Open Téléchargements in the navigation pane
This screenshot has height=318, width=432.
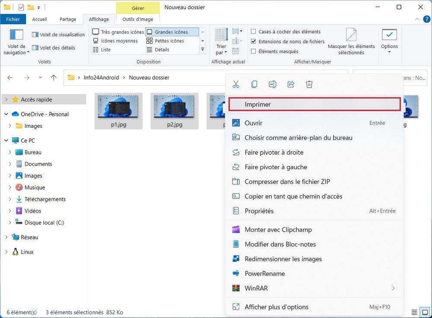45,199
